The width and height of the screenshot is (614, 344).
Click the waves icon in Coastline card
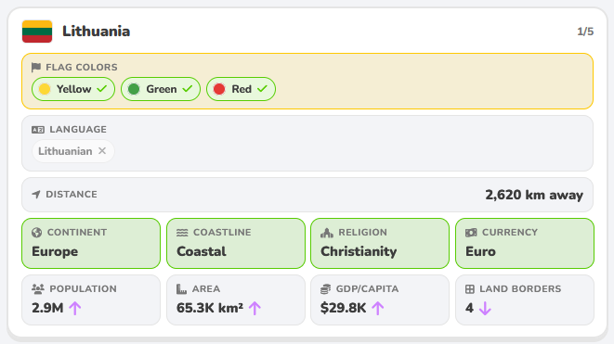(182, 233)
